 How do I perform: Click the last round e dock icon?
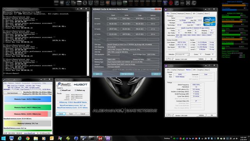(x=194, y=3)
